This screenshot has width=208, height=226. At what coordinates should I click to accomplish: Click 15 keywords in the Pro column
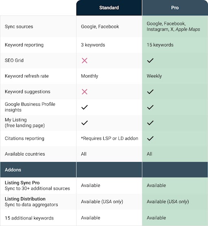[x=160, y=45]
